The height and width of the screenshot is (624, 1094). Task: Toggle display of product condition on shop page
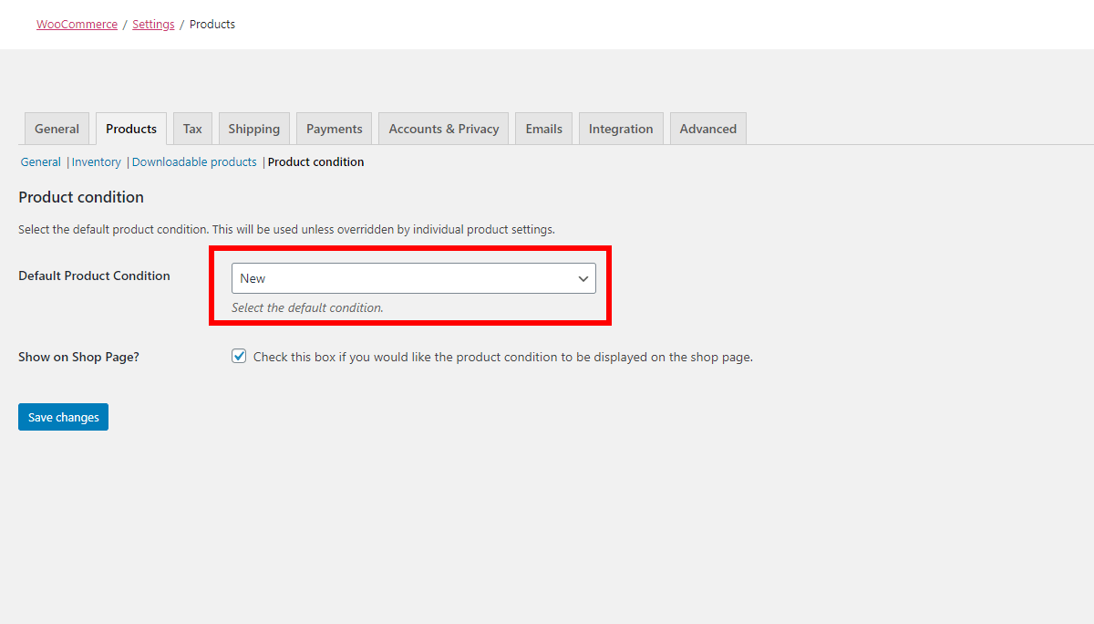point(238,356)
